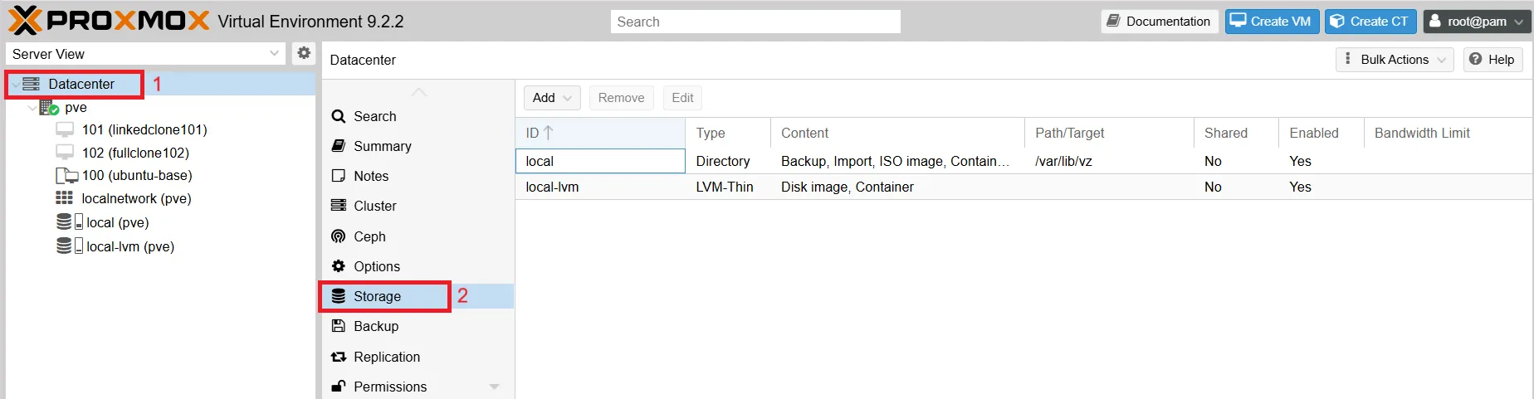
Task: Open the Cluster menu item
Action: (418, 206)
